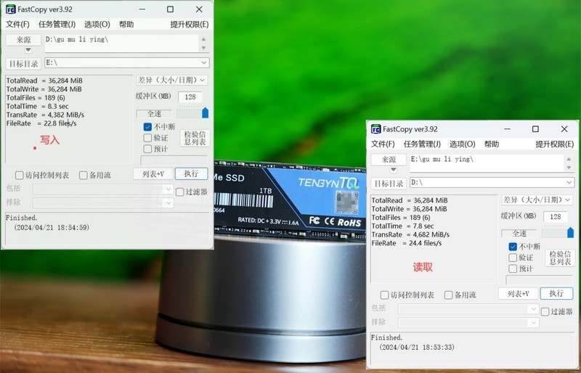This screenshot has height=373, width=581.
Task: Open 排除 filter dropdown in right window
Action: click(533, 323)
